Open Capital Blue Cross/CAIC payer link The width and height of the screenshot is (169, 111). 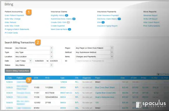[105, 93]
